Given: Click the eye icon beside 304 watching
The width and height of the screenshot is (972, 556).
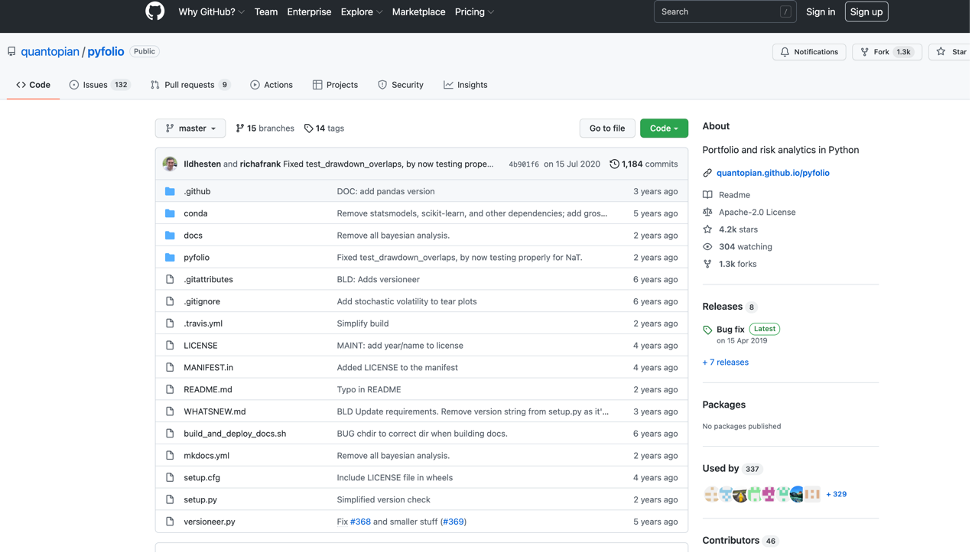Looking at the screenshot, I should pyautogui.click(x=707, y=247).
